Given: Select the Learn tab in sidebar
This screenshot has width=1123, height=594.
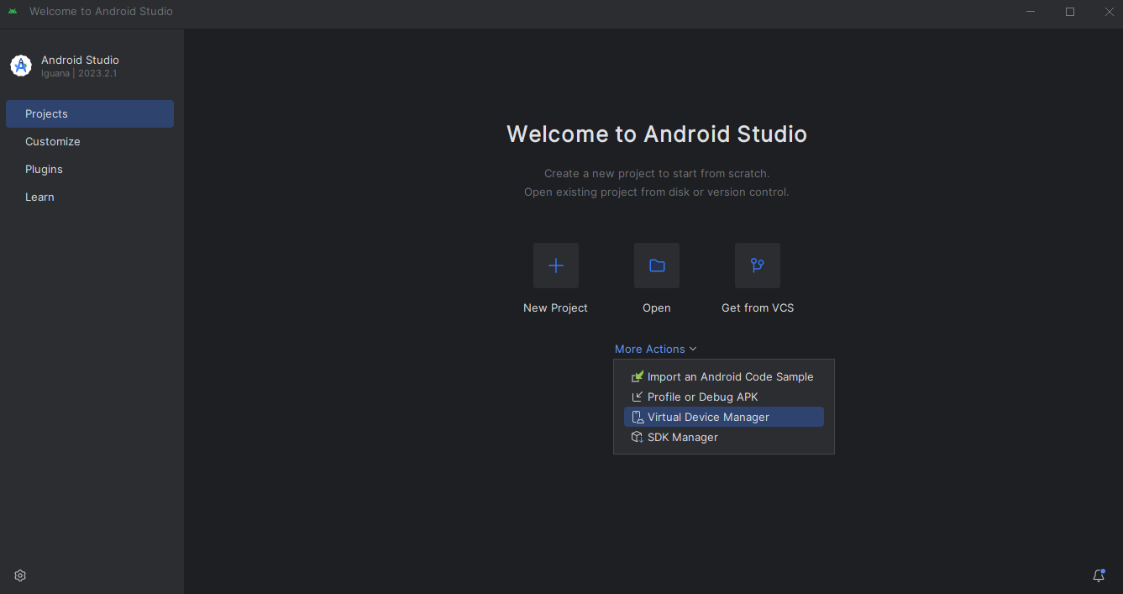Looking at the screenshot, I should [x=39, y=197].
